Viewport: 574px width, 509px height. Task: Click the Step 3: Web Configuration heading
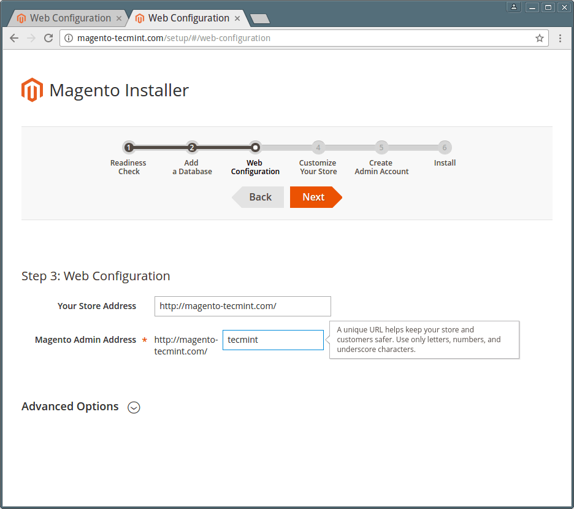[x=96, y=276]
